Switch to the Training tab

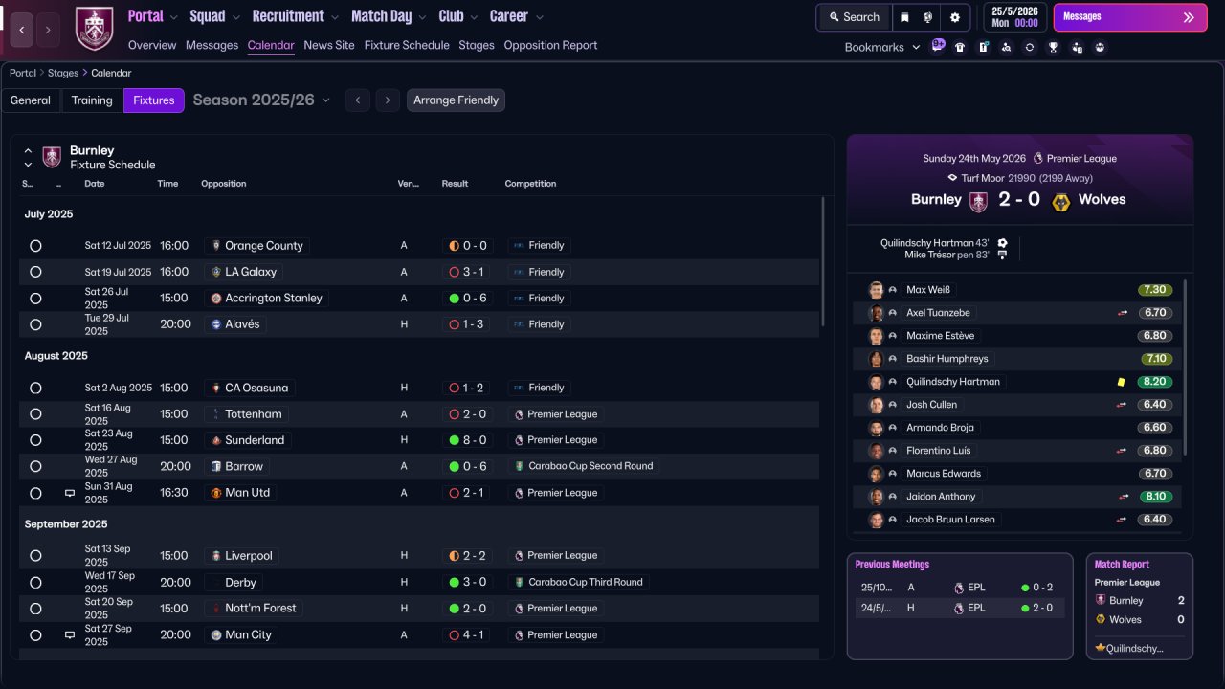pyautogui.click(x=92, y=100)
